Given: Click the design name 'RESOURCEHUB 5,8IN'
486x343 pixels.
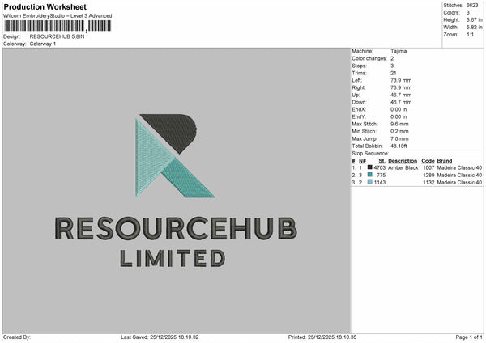Looking at the screenshot, I should click(57, 36).
